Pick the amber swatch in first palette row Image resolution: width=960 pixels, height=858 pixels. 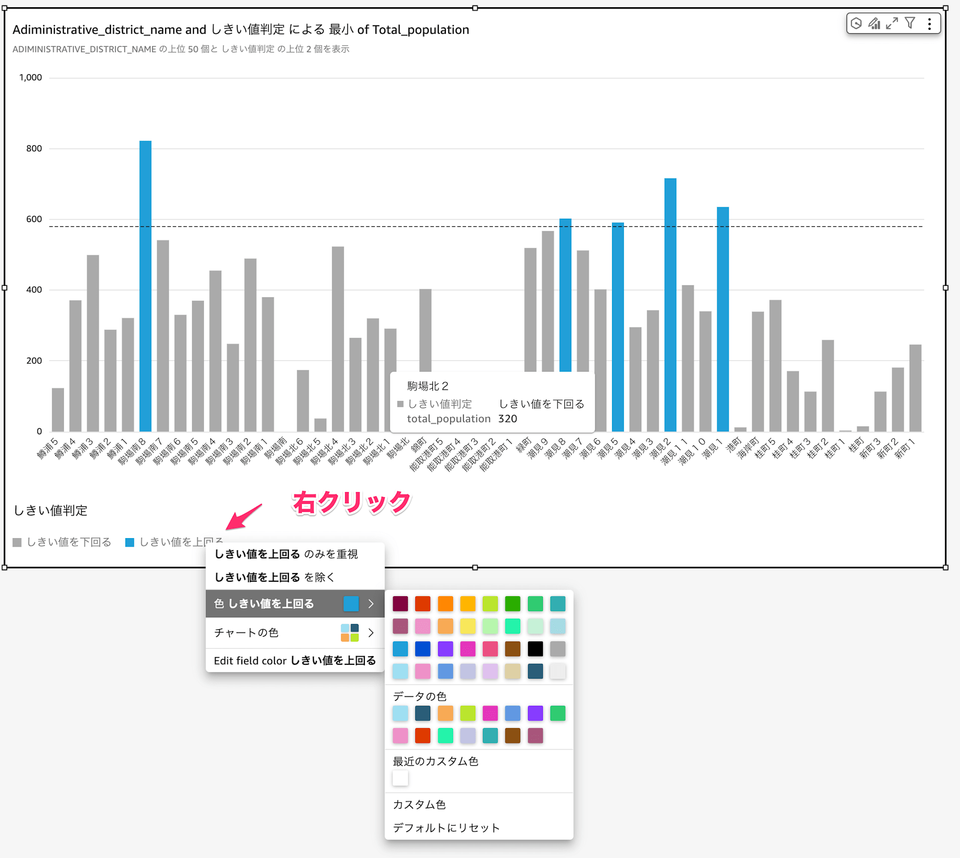click(468, 603)
